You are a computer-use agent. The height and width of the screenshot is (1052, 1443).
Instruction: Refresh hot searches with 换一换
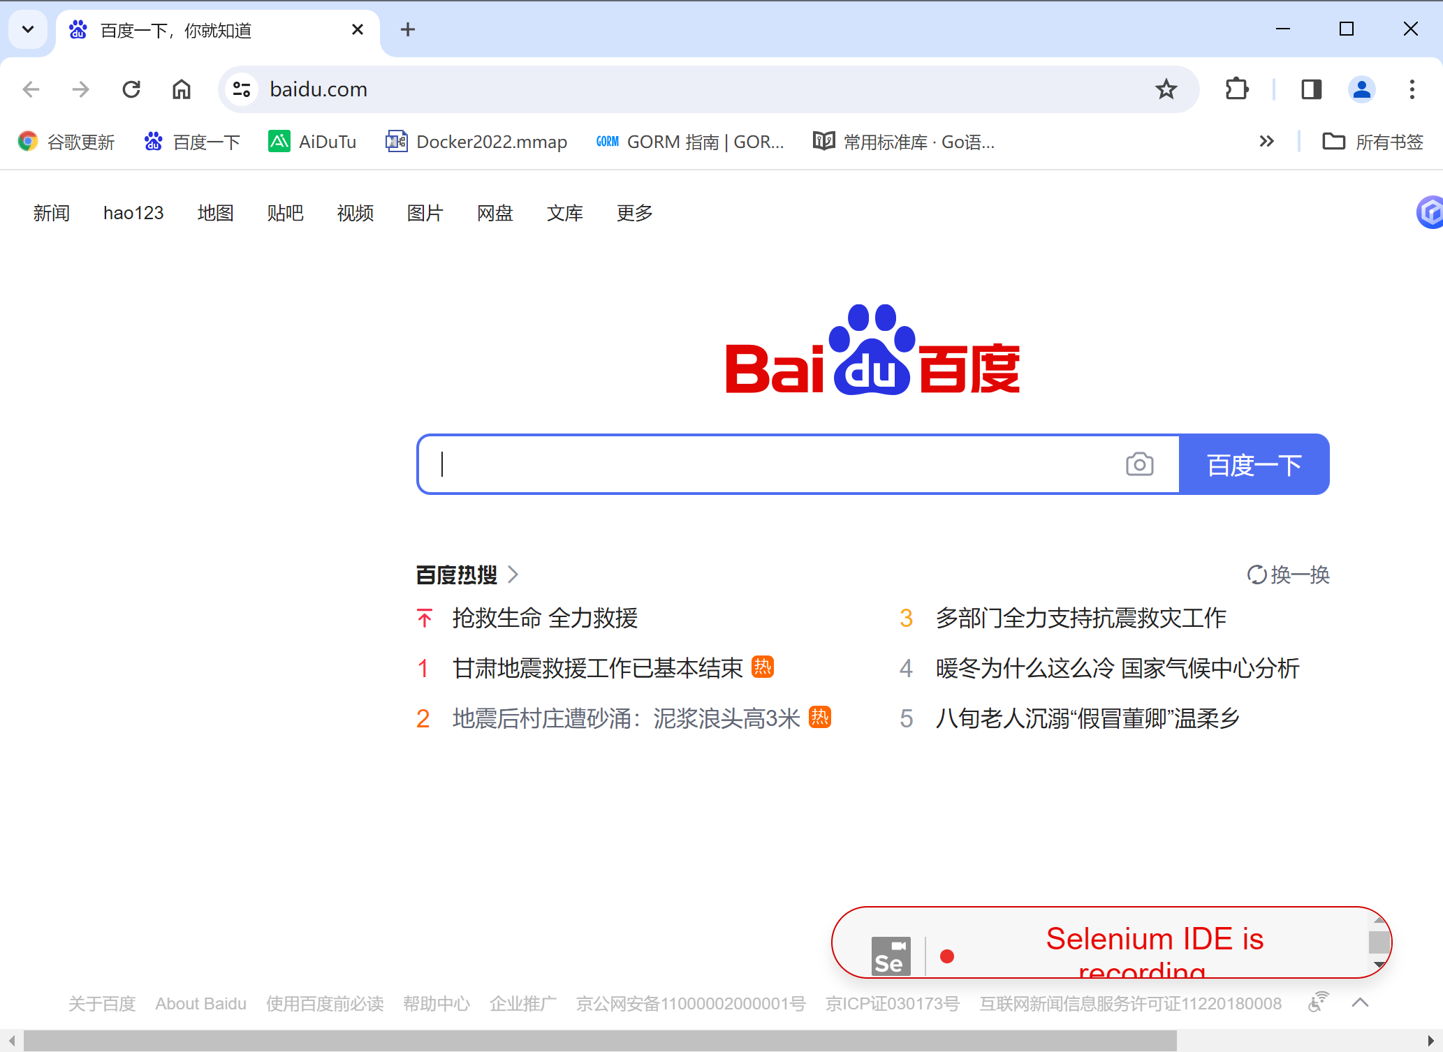coord(1289,575)
